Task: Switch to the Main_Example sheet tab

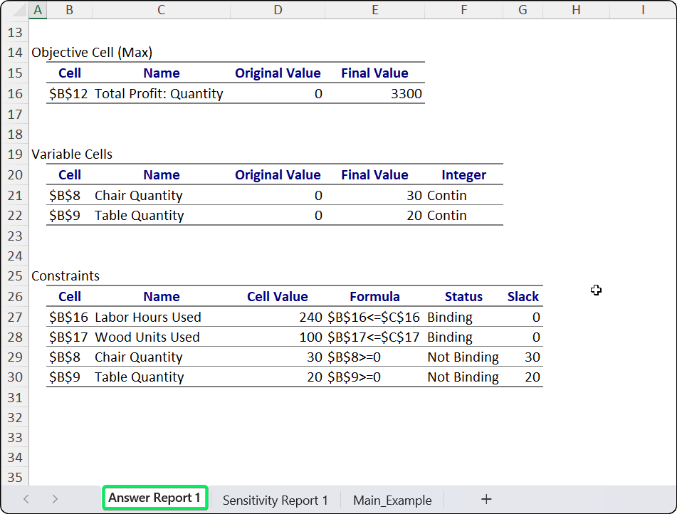Action: point(392,498)
